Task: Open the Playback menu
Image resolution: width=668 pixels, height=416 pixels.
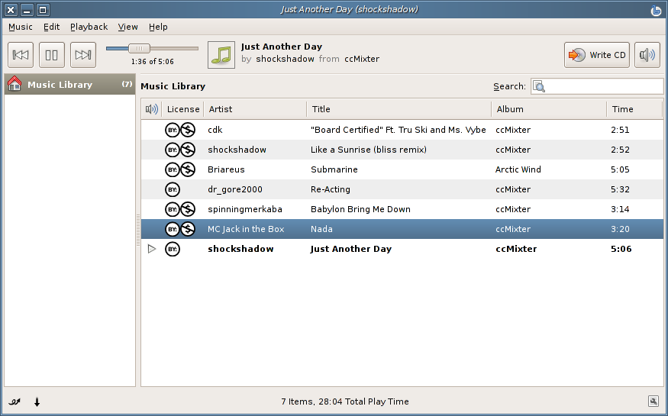Action: 89,27
